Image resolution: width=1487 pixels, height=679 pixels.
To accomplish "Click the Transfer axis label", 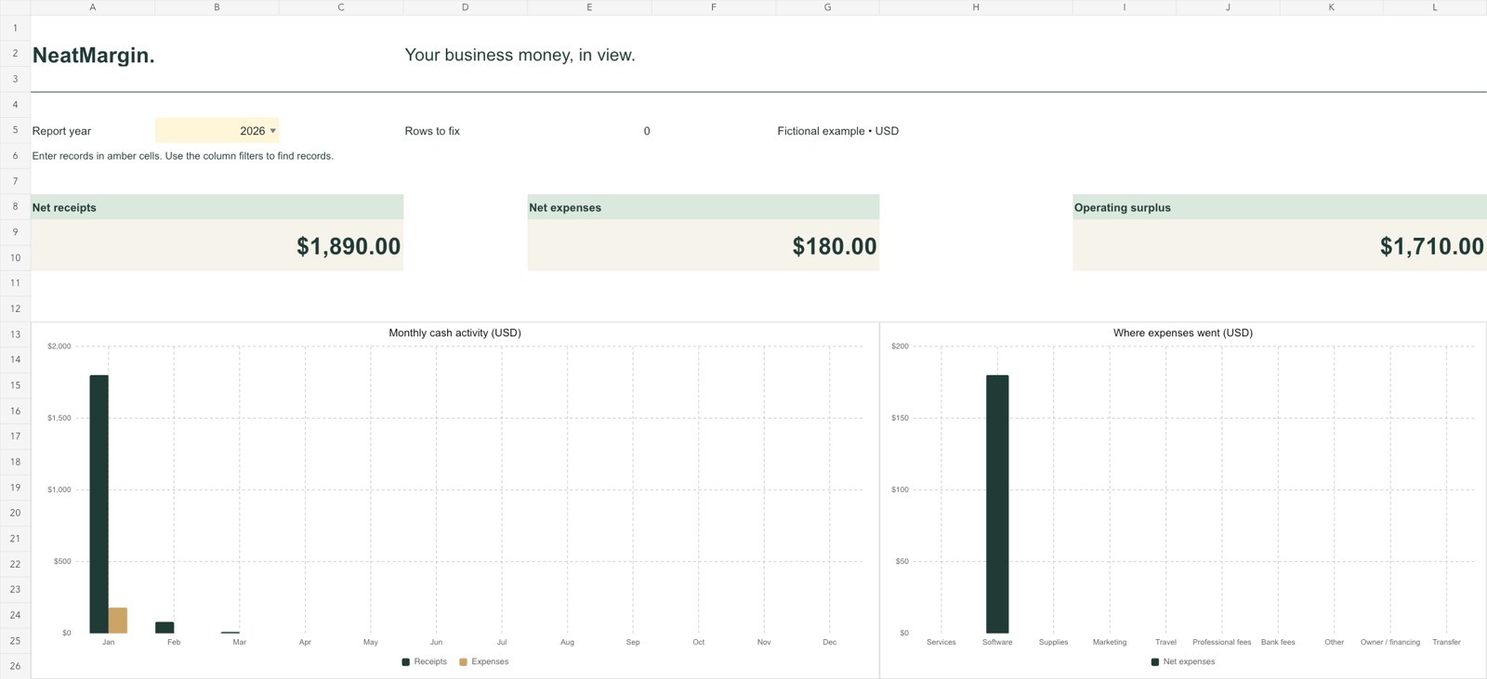I will (x=1446, y=642).
